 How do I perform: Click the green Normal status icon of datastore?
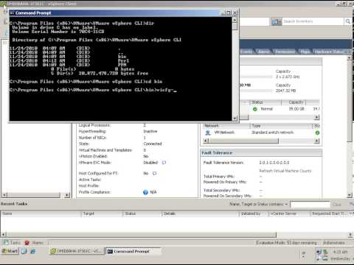pyautogui.click(x=255, y=109)
